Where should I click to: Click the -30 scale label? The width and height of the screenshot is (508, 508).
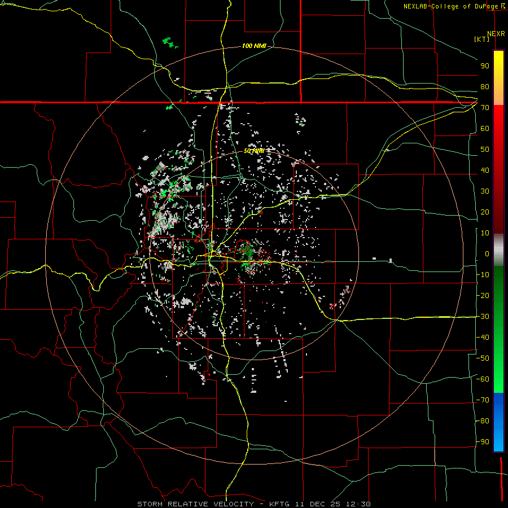click(x=483, y=317)
